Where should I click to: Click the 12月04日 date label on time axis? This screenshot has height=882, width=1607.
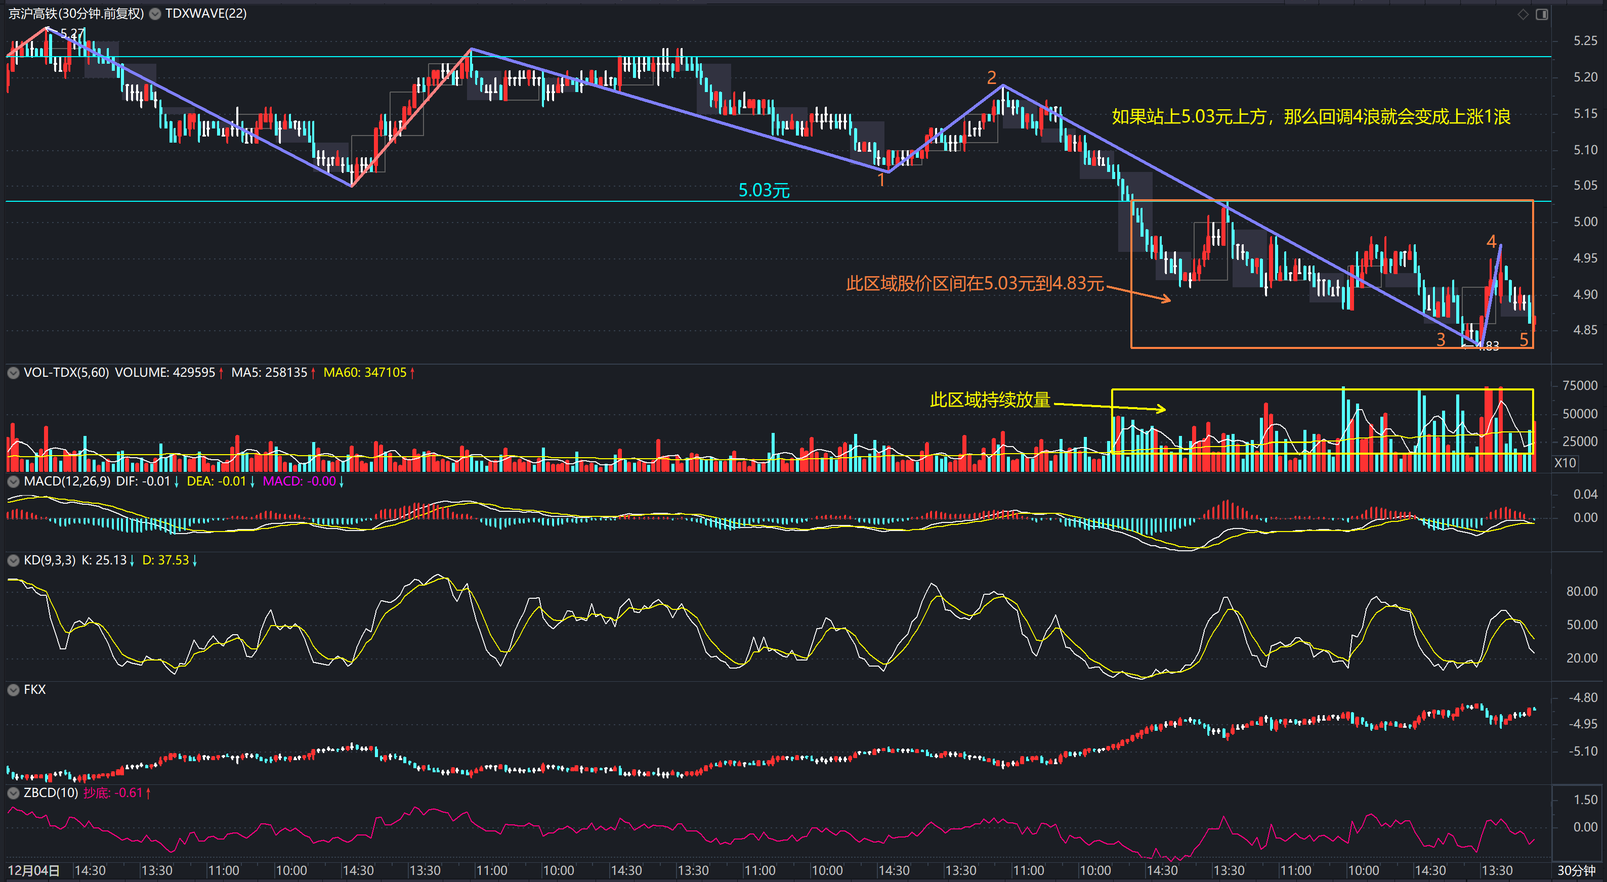point(34,870)
